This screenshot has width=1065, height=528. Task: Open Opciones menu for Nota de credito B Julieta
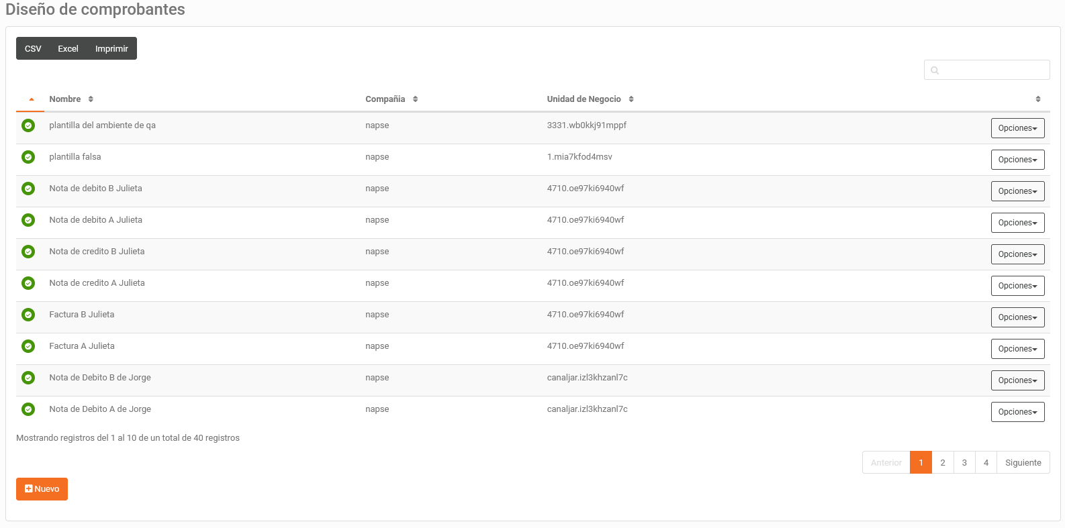click(x=1017, y=254)
